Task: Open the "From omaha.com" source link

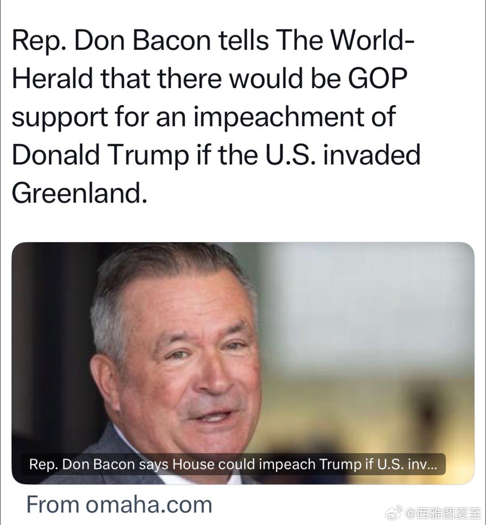Action: pos(119,505)
